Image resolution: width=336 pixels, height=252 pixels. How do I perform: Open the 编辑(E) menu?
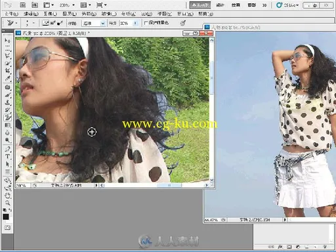(31, 14)
